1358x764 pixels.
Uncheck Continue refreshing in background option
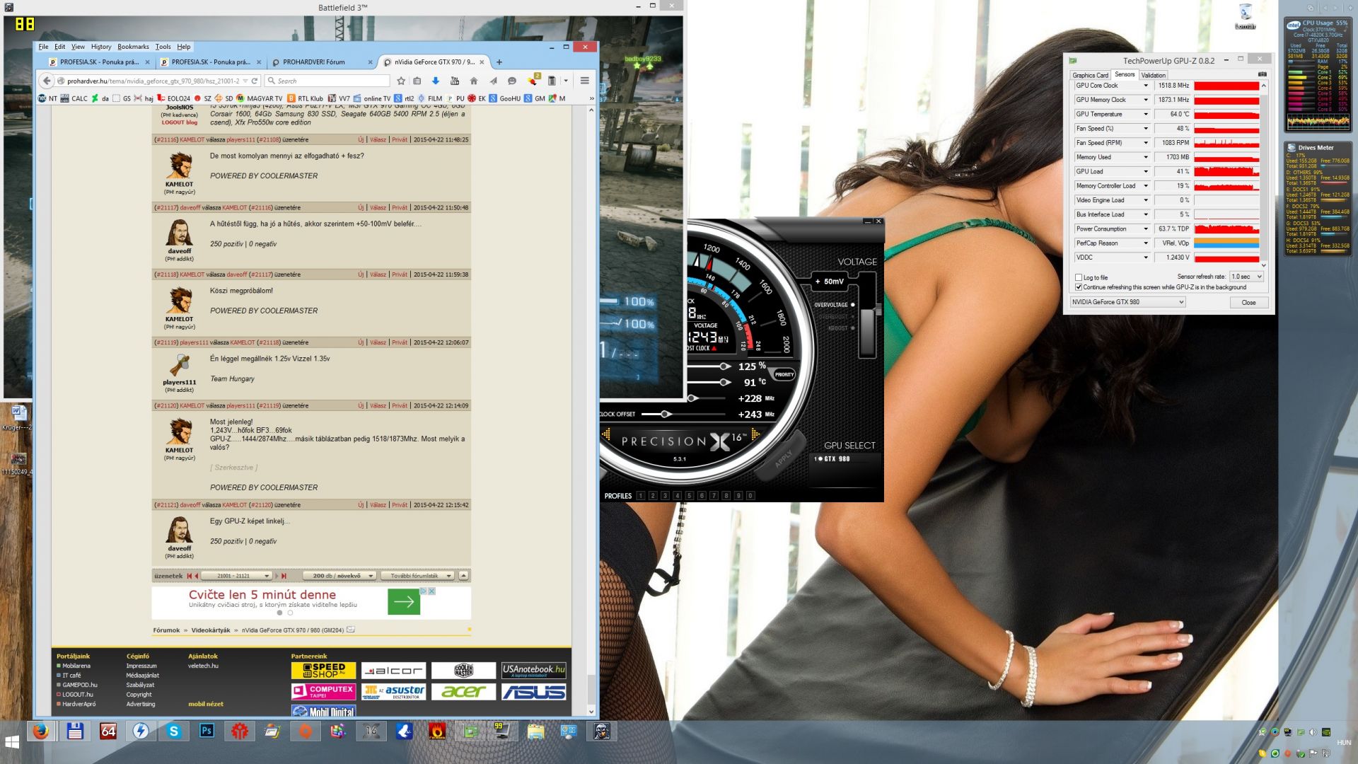pos(1079,287)
